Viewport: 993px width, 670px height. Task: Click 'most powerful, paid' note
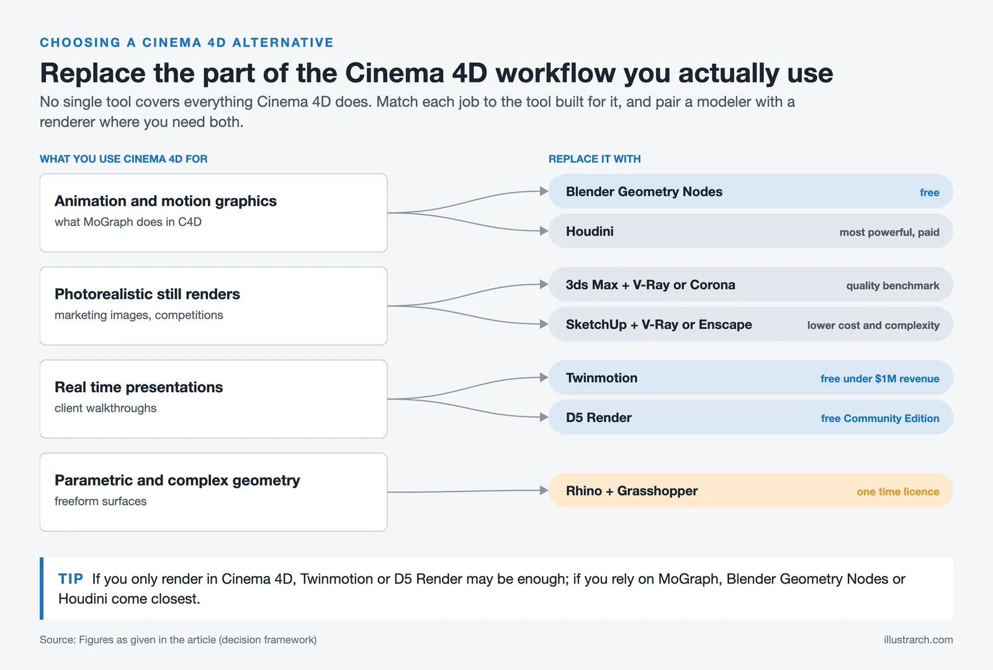(x=889, y=232)
